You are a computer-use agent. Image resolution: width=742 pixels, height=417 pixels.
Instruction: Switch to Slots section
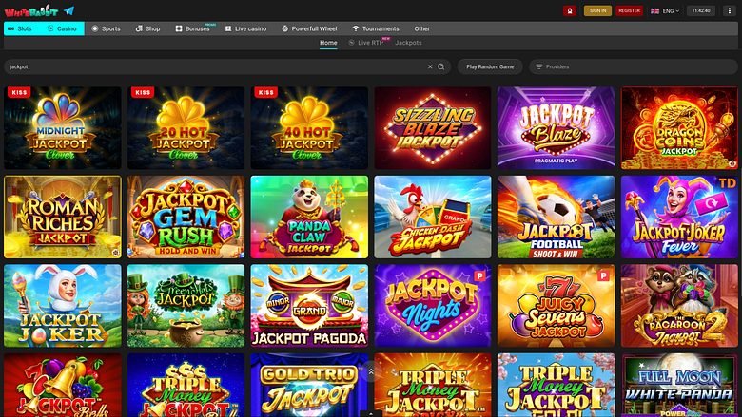click(20, 28)
